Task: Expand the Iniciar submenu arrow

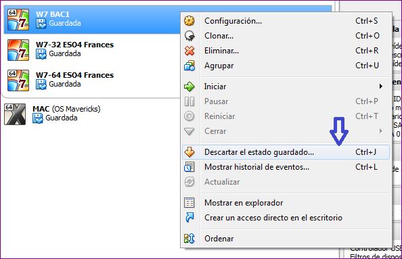Action: 381,87
